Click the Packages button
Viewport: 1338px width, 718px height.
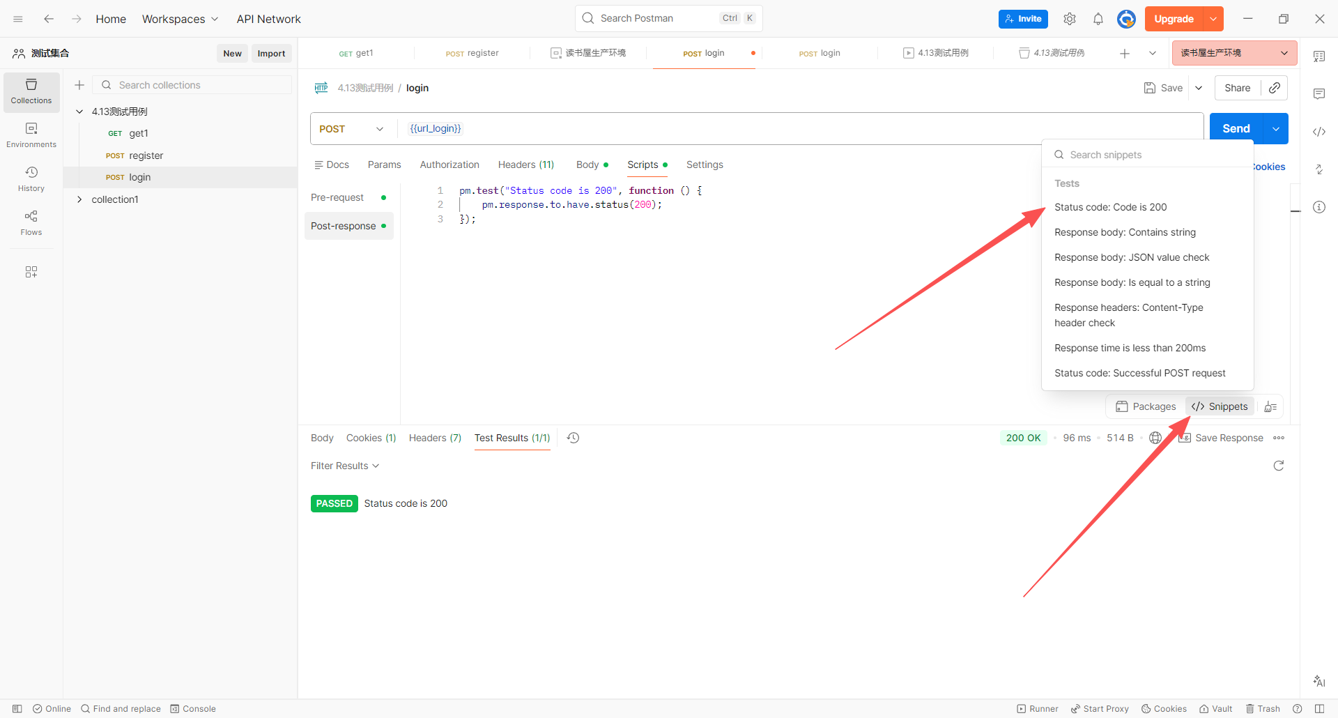pos(1145,407)
